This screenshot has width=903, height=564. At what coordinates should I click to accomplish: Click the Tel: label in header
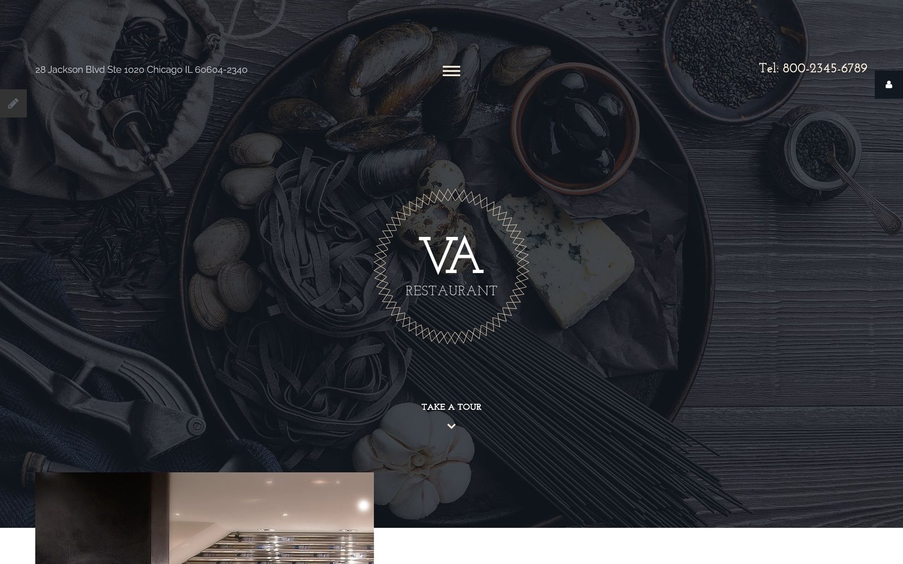click(x=769, y=68)
